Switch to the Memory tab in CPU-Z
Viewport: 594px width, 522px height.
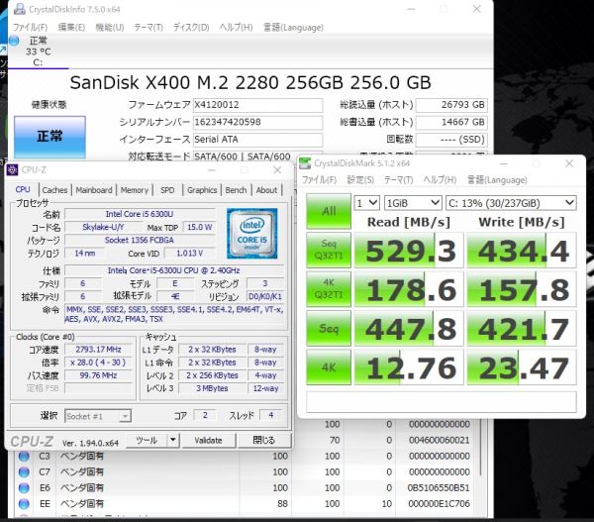[134, 190]
